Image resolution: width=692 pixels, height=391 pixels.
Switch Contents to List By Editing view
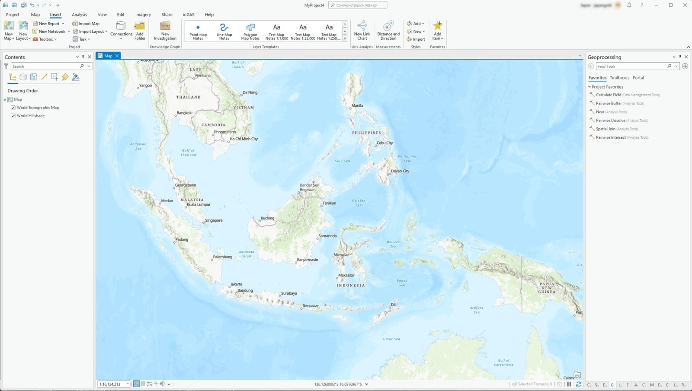tap(44, 77)
